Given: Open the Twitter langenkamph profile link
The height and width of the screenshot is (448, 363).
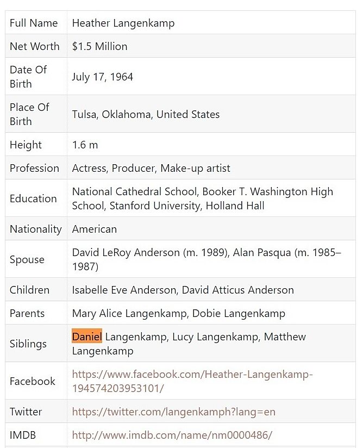Looking at the screenshot, I should (x=174, y=412).
